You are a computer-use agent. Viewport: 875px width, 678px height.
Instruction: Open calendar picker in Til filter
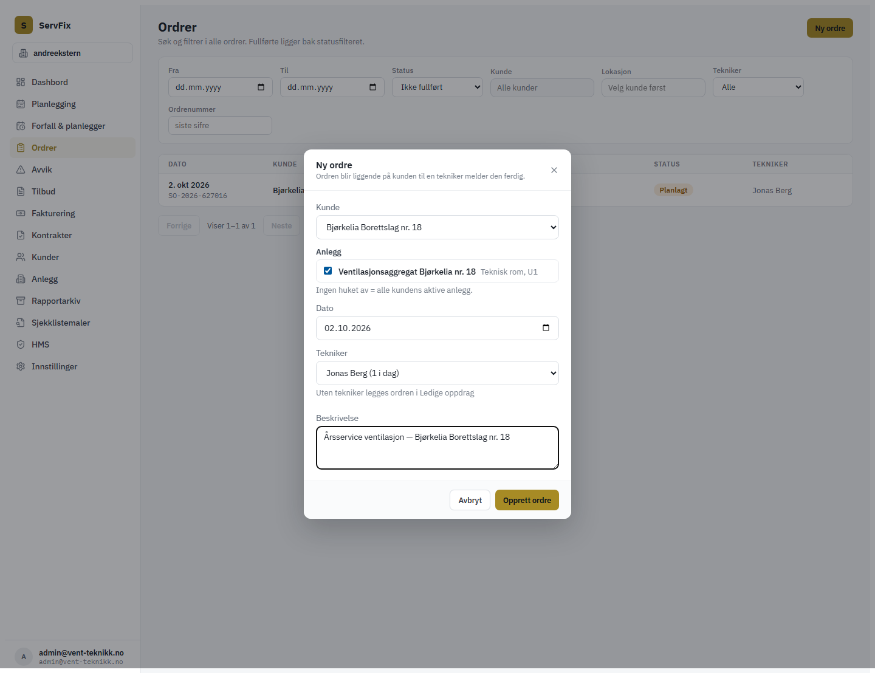click(x=373, y=87)
